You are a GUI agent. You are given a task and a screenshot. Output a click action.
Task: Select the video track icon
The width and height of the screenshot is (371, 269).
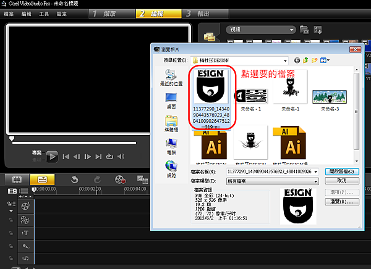[25, 206]
